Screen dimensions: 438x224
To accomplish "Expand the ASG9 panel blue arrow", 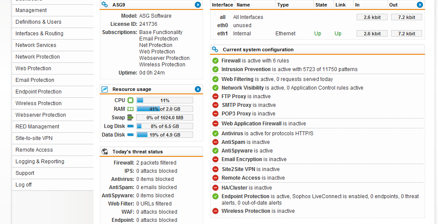I will pyautogui.click(x=198, y=5).
